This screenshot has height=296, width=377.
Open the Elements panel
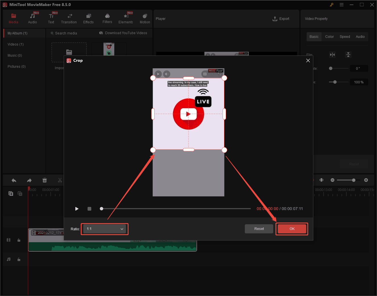(125, 18)
